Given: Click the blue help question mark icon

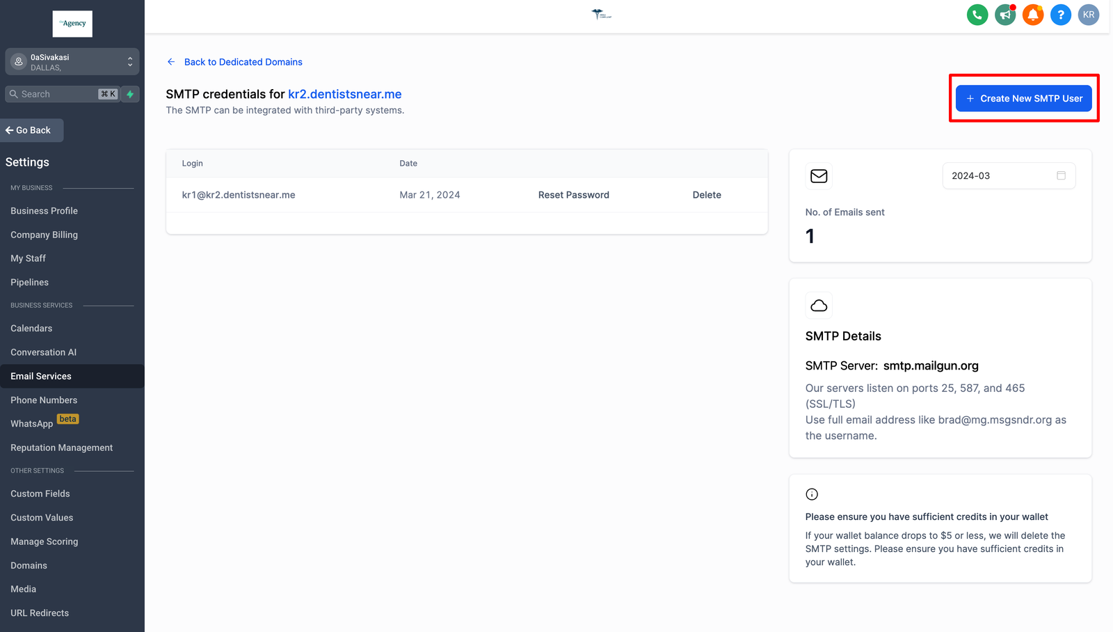Looking at the screenshot, I should point(1061,15).
